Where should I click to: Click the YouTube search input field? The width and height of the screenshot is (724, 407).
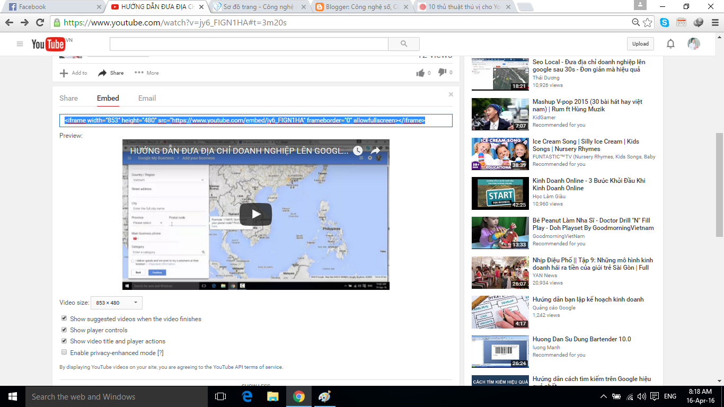point(249,44)
